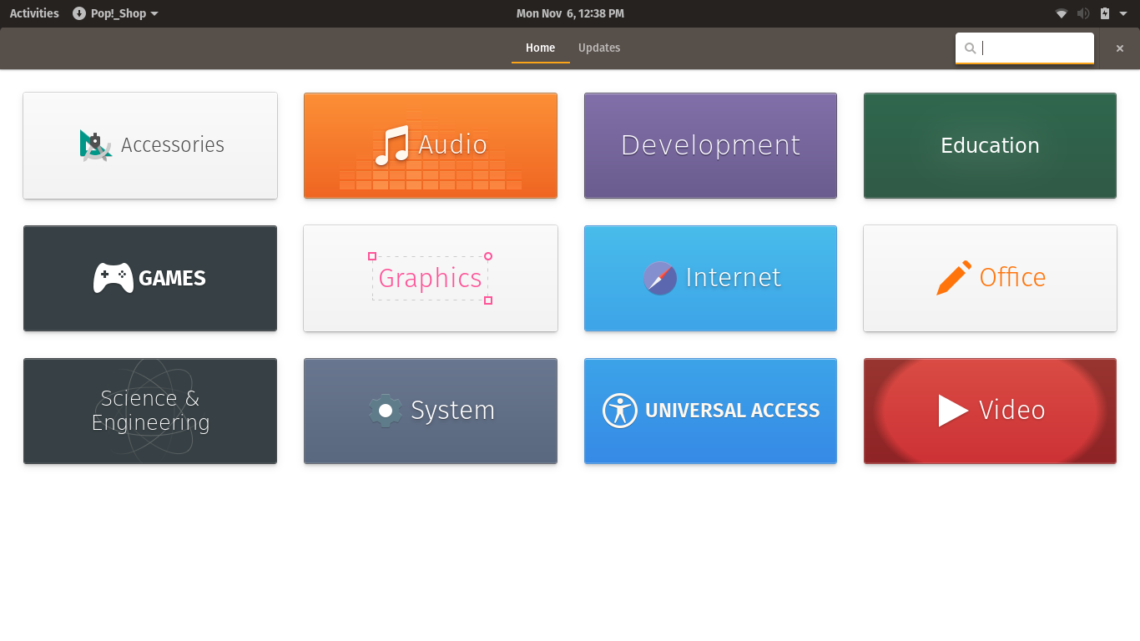
Task: Click the gear icon on System tile
Action: pyautogui.click(x=386, y=411)
